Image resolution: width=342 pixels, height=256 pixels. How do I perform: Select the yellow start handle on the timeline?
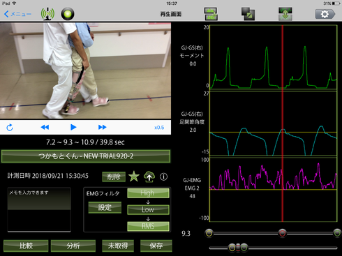point(209,233)
